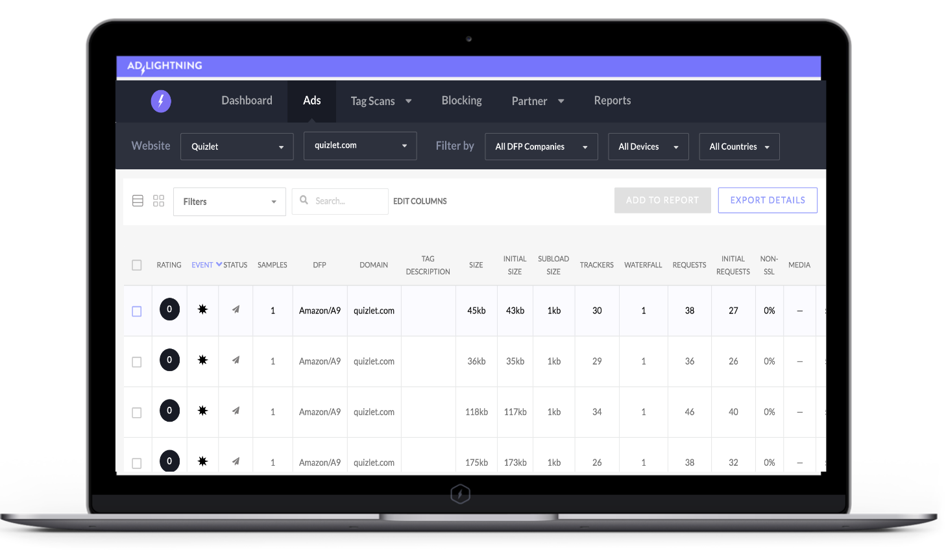Screen dimensions: 946x554
Task: Check the third row's checkbox
Action: 136,413
